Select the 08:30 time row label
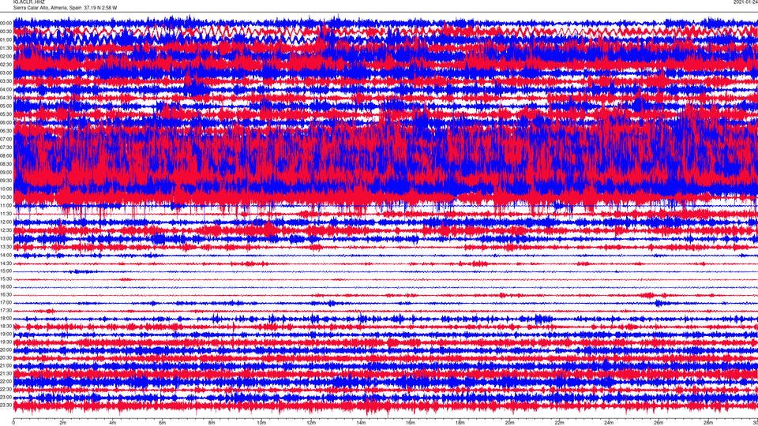Viewport: 758px width, 426px height. [x=6, y=164]
